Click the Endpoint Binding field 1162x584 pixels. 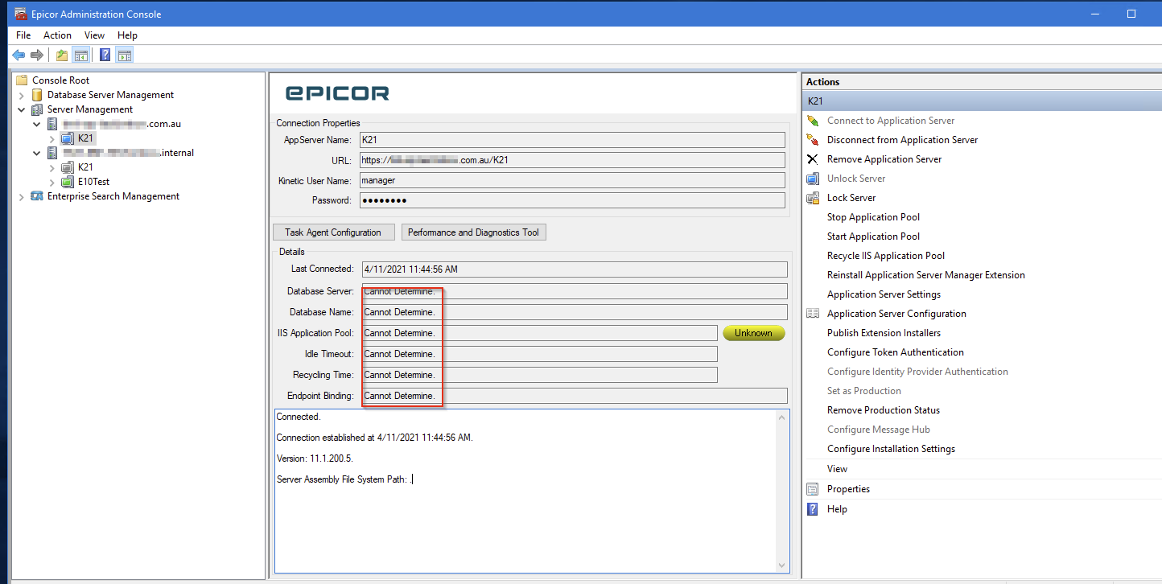point(575,396)
